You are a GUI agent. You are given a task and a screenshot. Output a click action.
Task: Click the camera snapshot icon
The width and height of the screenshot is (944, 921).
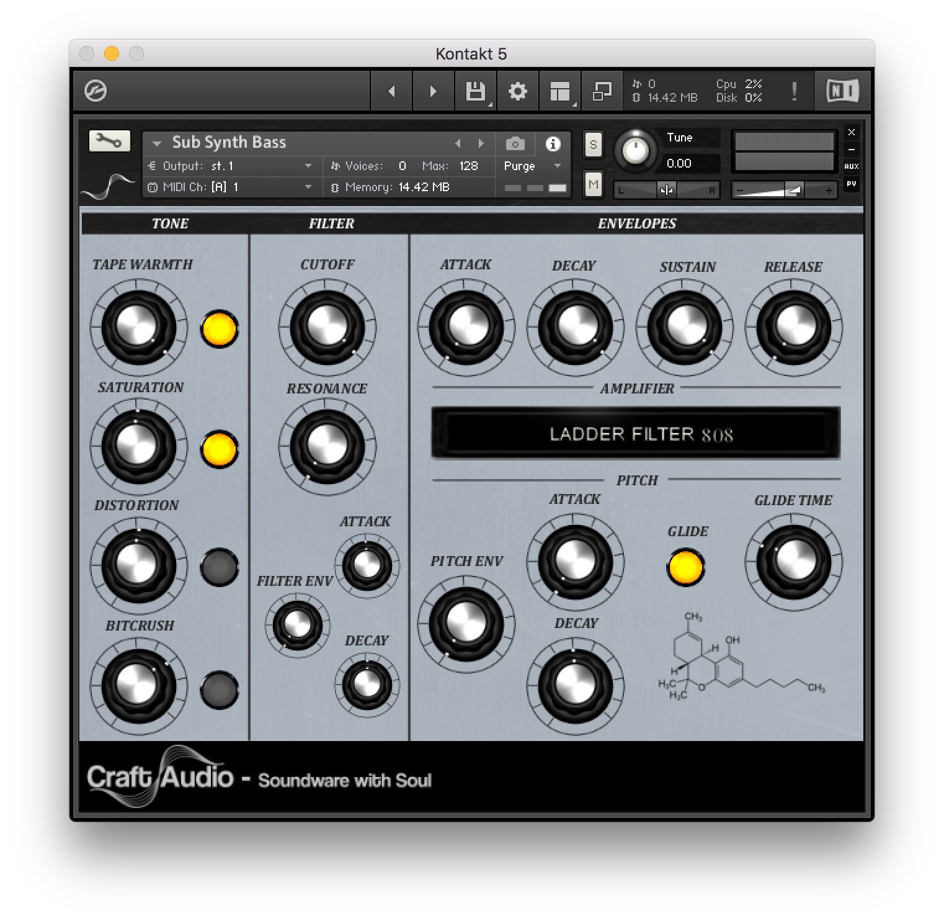tap(515, 143)
